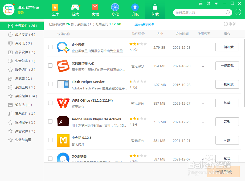Open the 升级 up-arrow icon tab
Image resolution: width=245 pixels, height=181 pixels.
coord(135,10)
